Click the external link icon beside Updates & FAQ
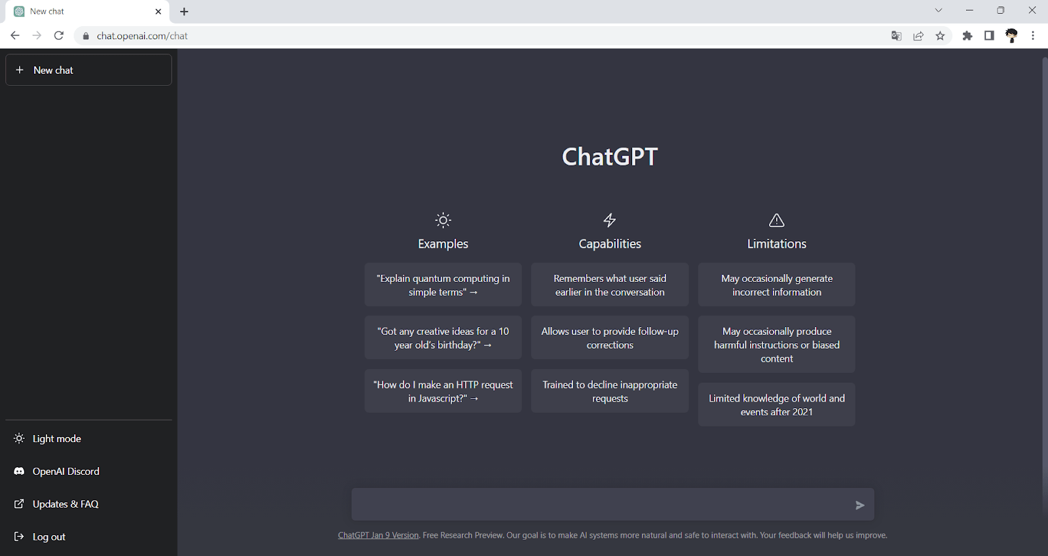This screenshot has height=556, width=1048. pos(19,504)
